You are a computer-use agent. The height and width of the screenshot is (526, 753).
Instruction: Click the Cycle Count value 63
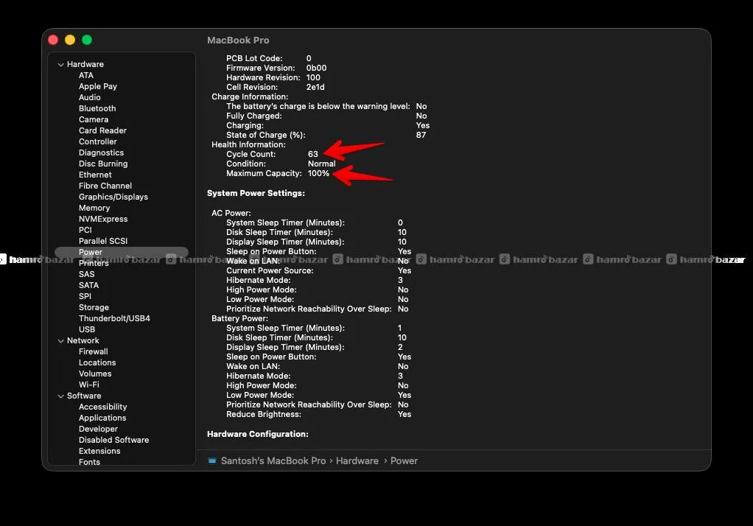[313, 154]
